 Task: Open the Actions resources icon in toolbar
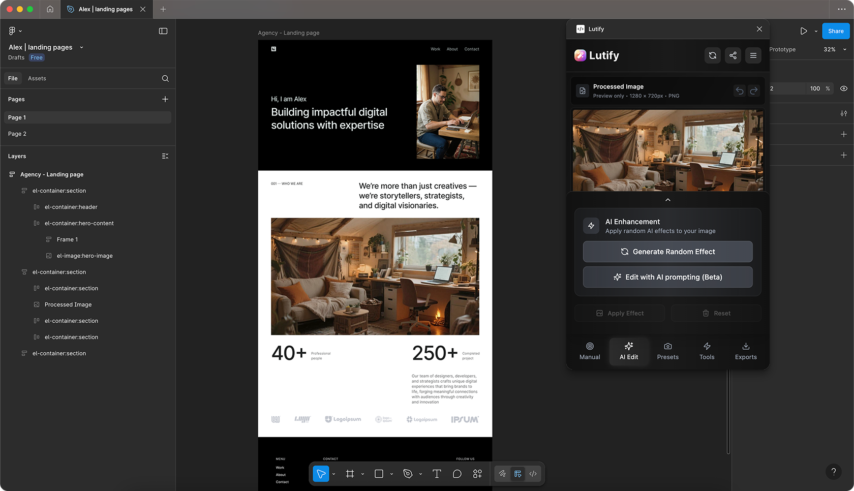477,473
